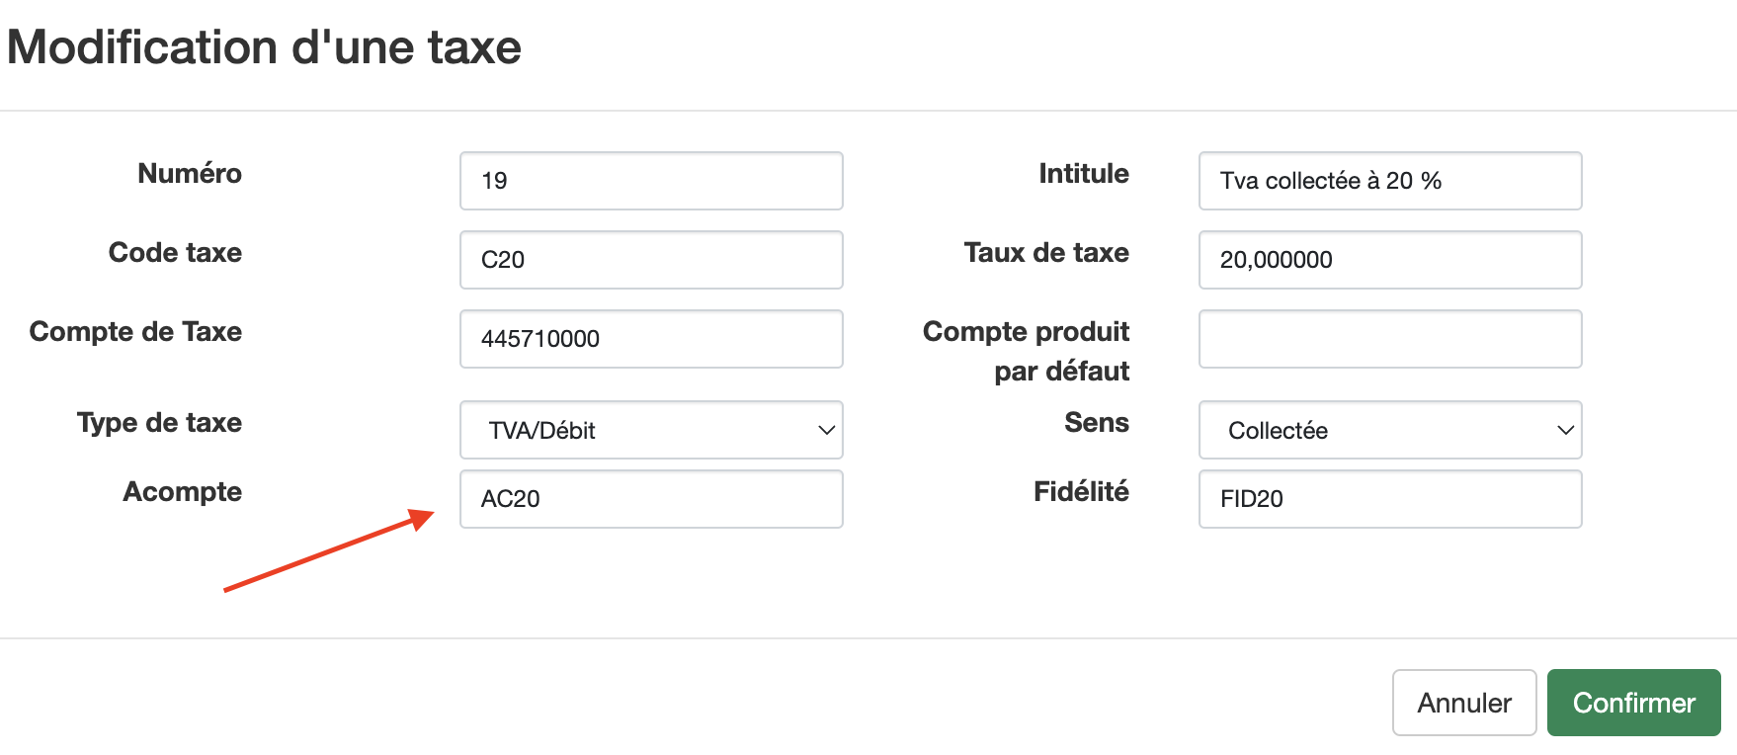Click into the Acompte field AC20
Screen dimensions: 1737x755
[651, 499]
